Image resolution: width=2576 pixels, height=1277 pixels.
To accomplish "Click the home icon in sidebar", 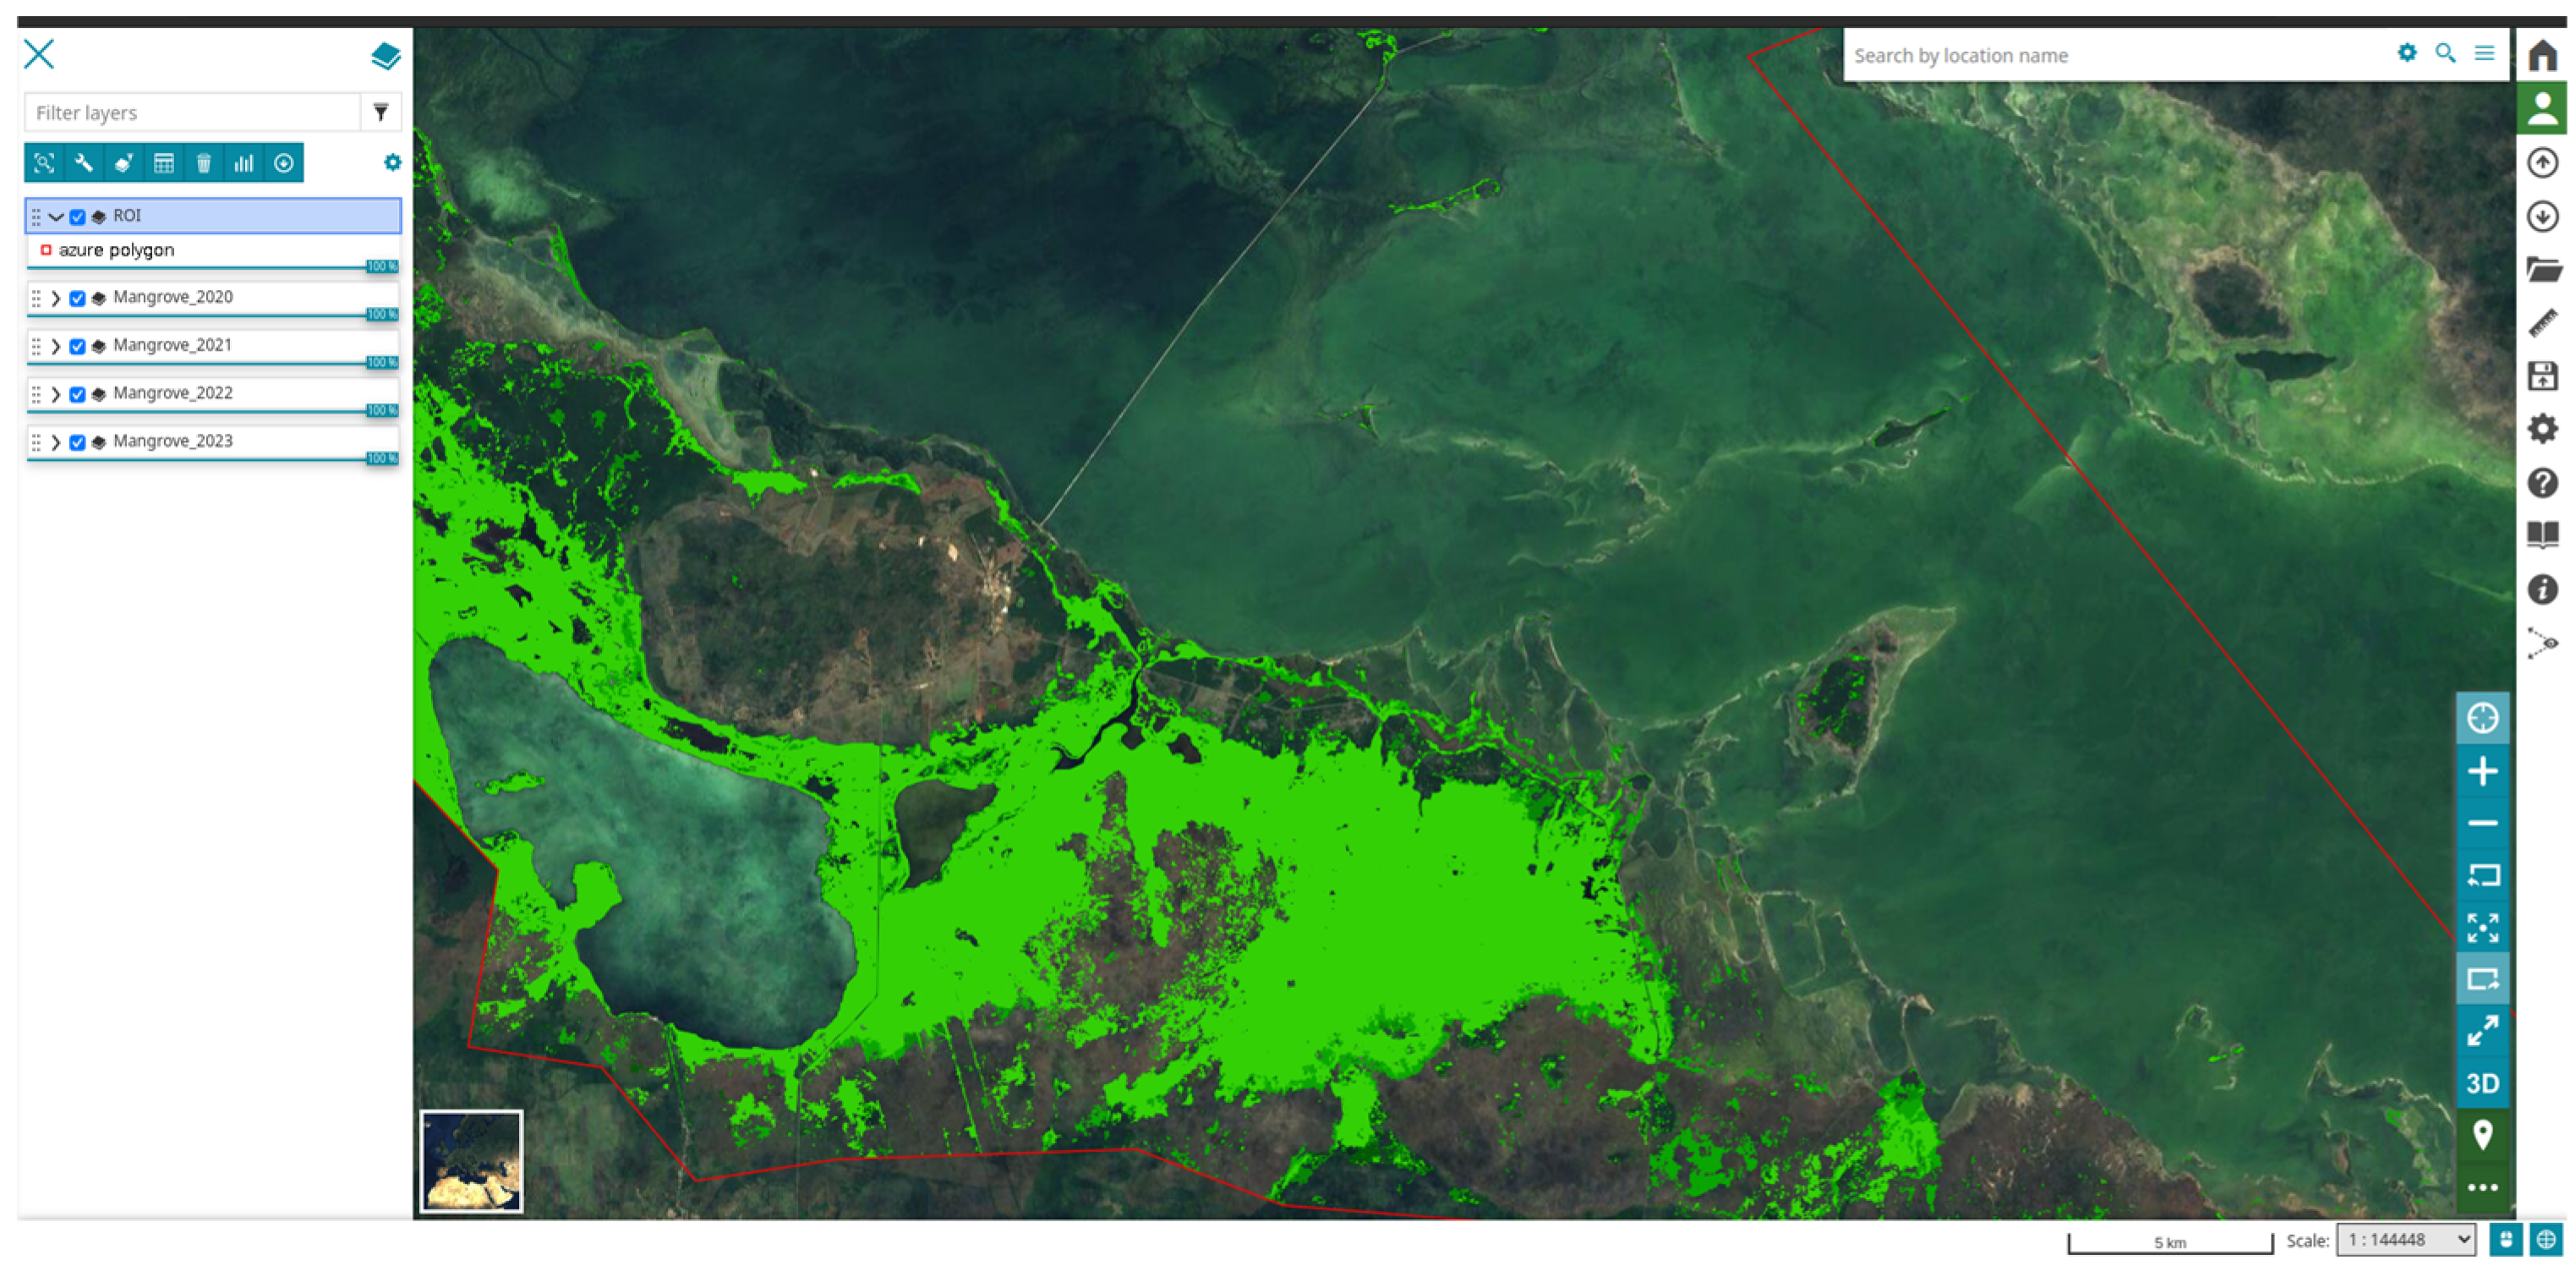I will click(x=2542, y=55).
